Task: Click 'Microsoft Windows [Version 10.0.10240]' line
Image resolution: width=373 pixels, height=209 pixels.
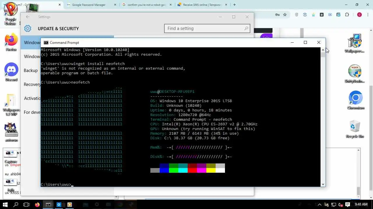Action: 85,50
